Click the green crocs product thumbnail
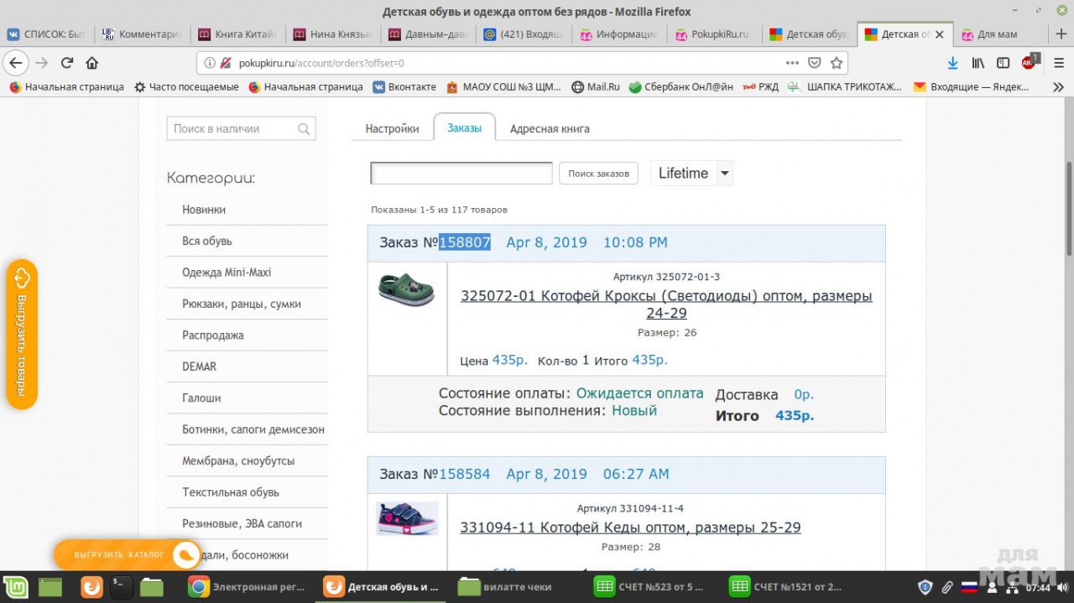Image resolution: width=1074 pixels, height=603 pixels. tap(407, 289)
